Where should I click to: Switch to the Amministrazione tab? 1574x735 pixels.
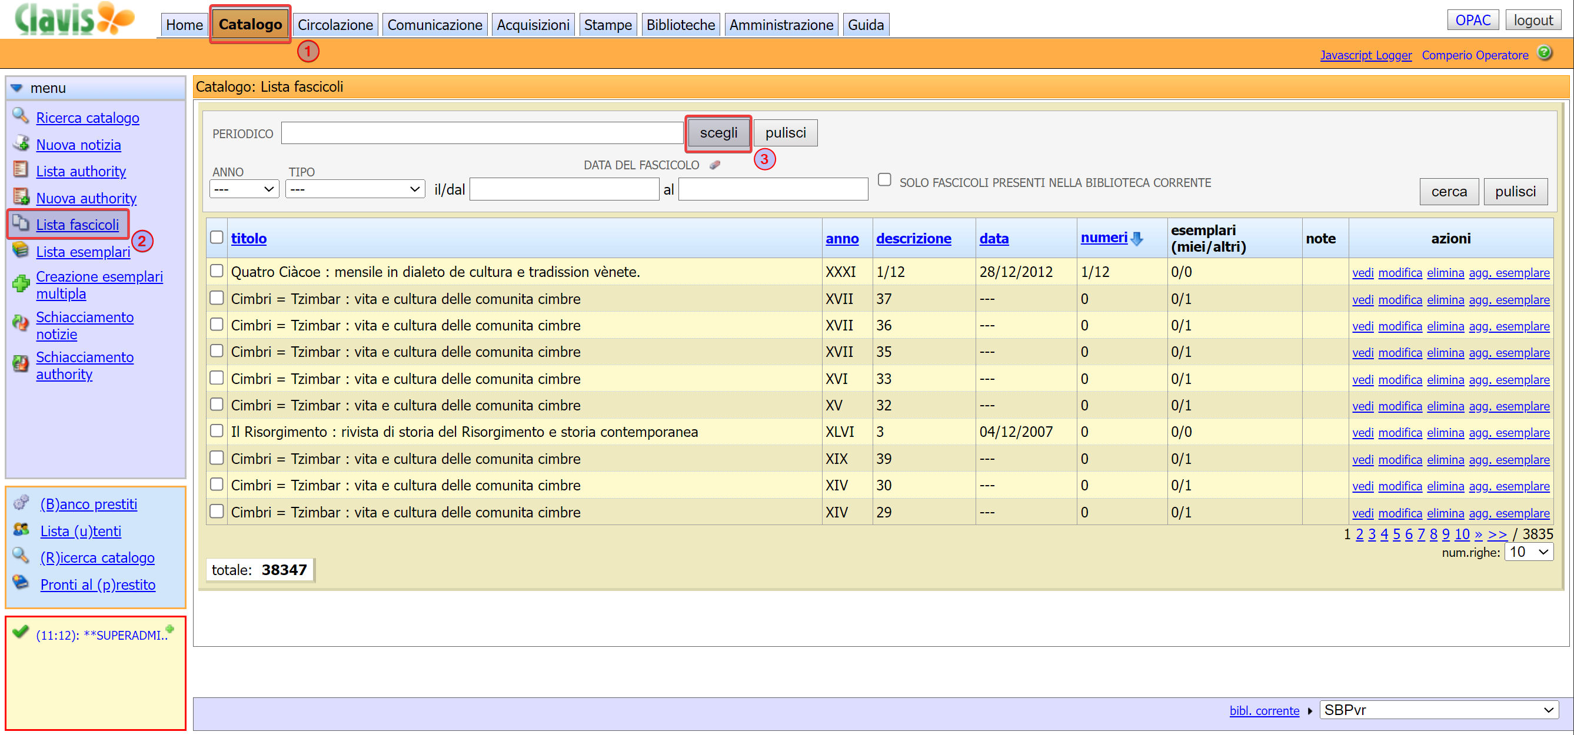tap(780, 25)
